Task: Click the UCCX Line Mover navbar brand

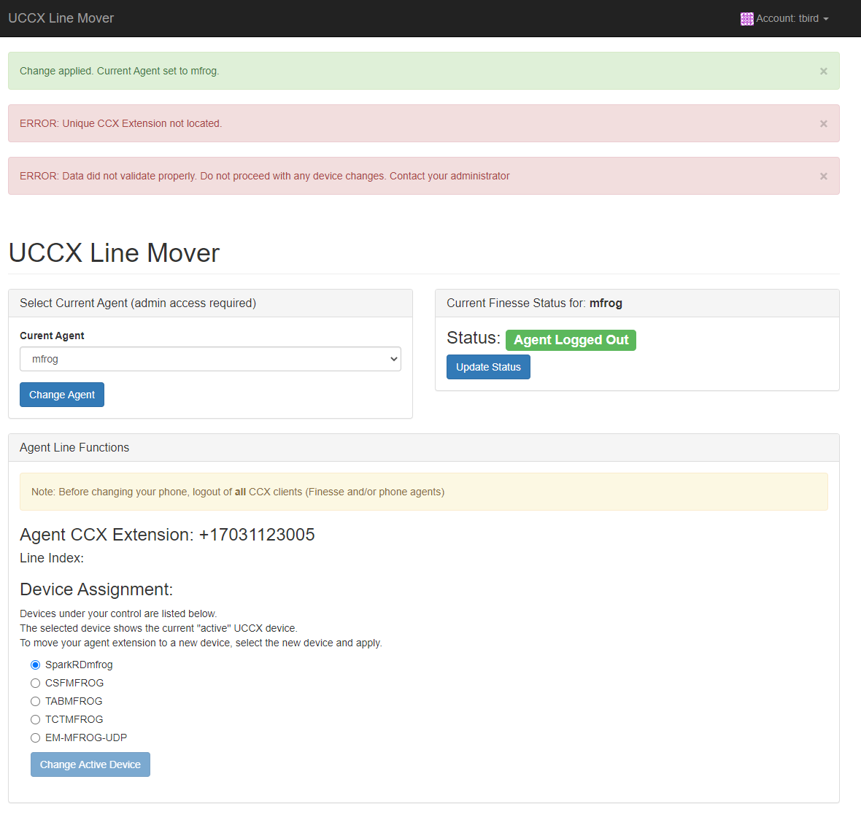Action: [x=61, y=18]
